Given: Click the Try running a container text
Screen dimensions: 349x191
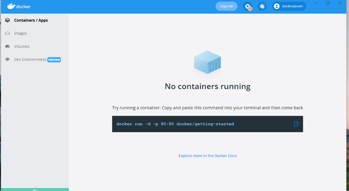Looking at the screenshot, I should pos(207,108).
